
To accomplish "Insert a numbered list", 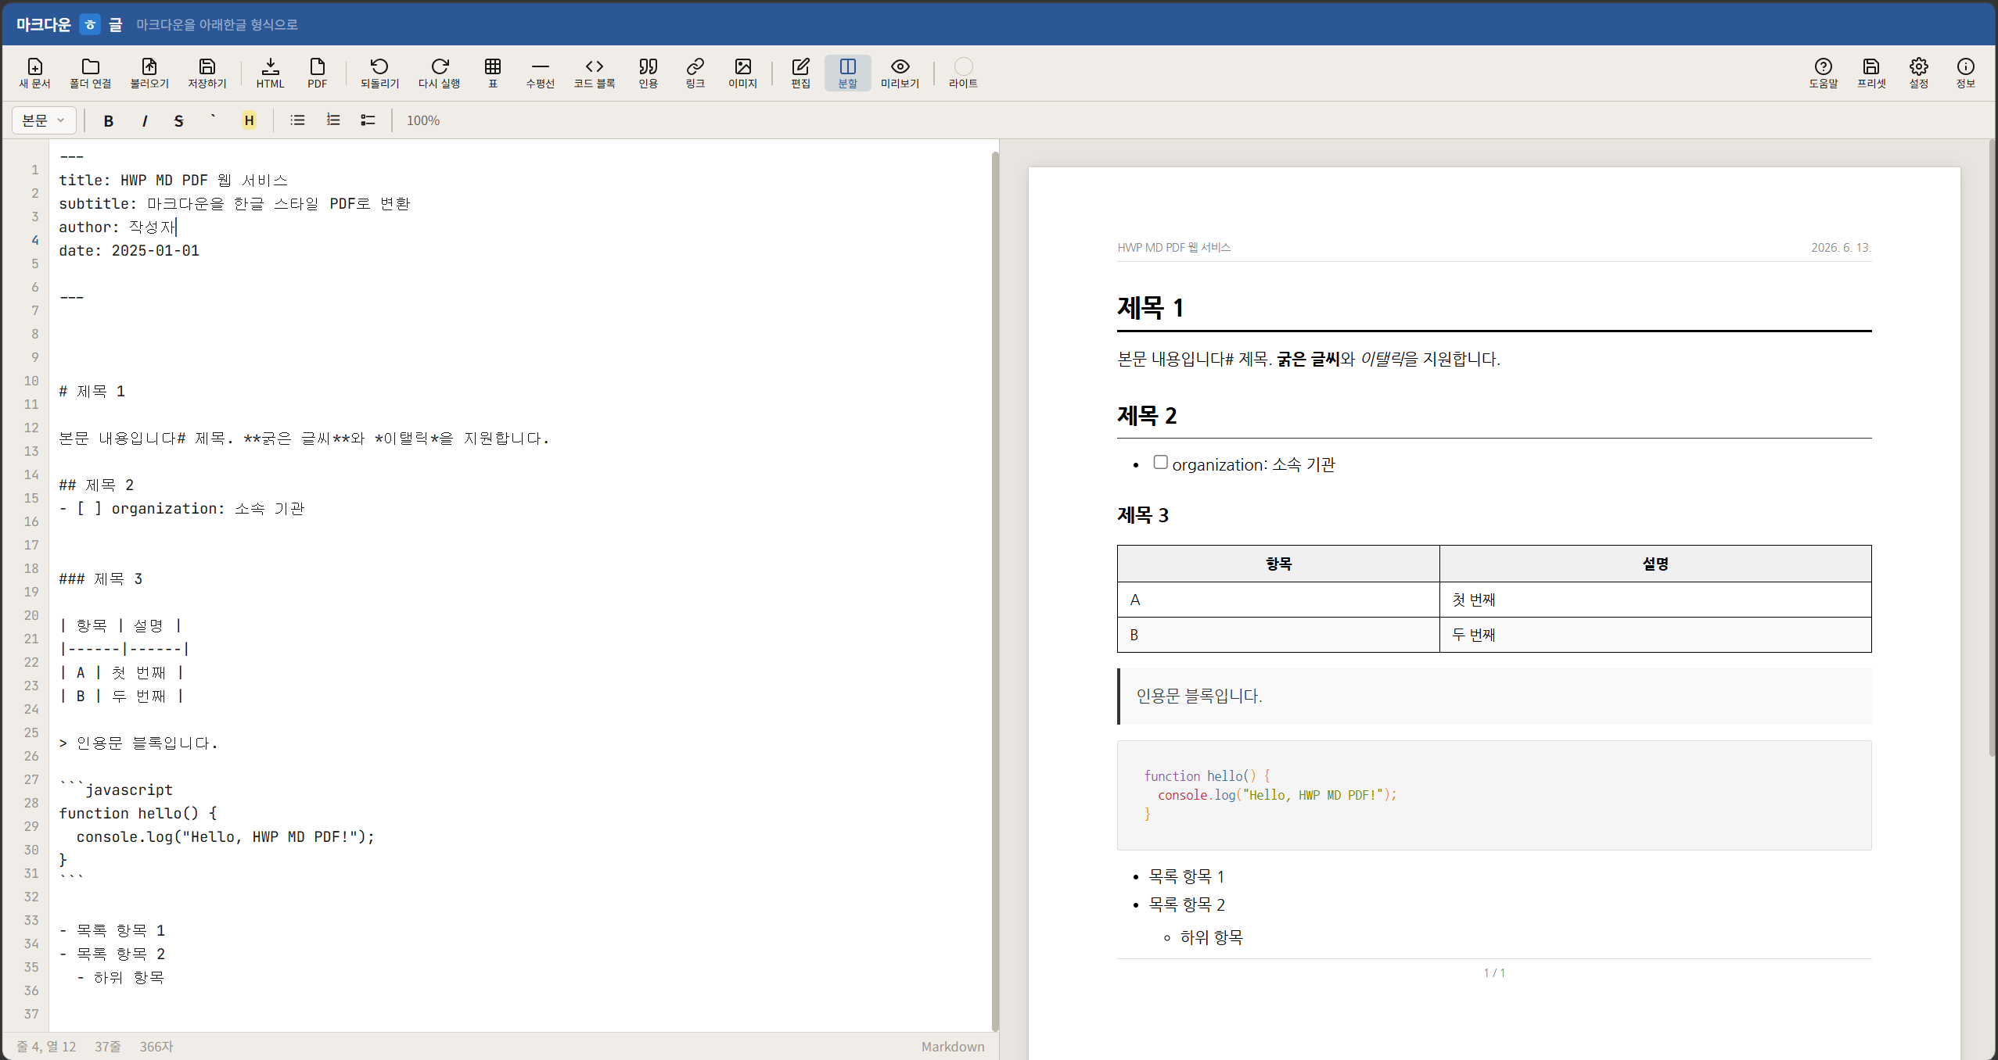I will pos(333,120).
